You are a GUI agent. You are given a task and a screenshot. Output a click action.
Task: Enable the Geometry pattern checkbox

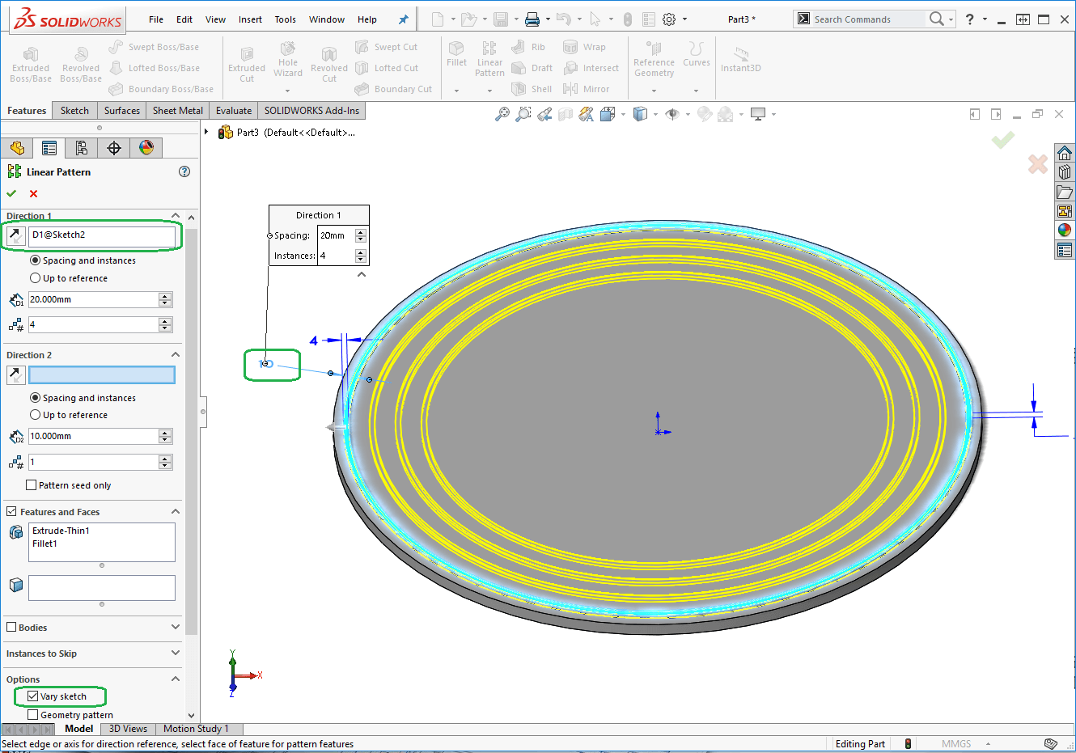(x=33, y=715)
